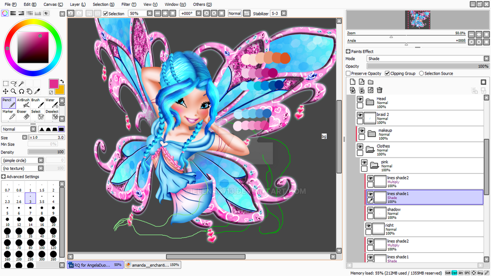Open the rotation angle +000° dropdown
This screenshot has width=491, height=276.
(x=198, y=13)
